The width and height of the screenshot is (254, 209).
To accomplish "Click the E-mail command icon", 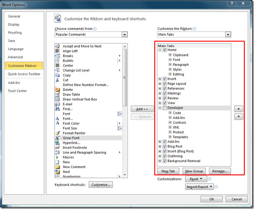I will coord(57,104).
